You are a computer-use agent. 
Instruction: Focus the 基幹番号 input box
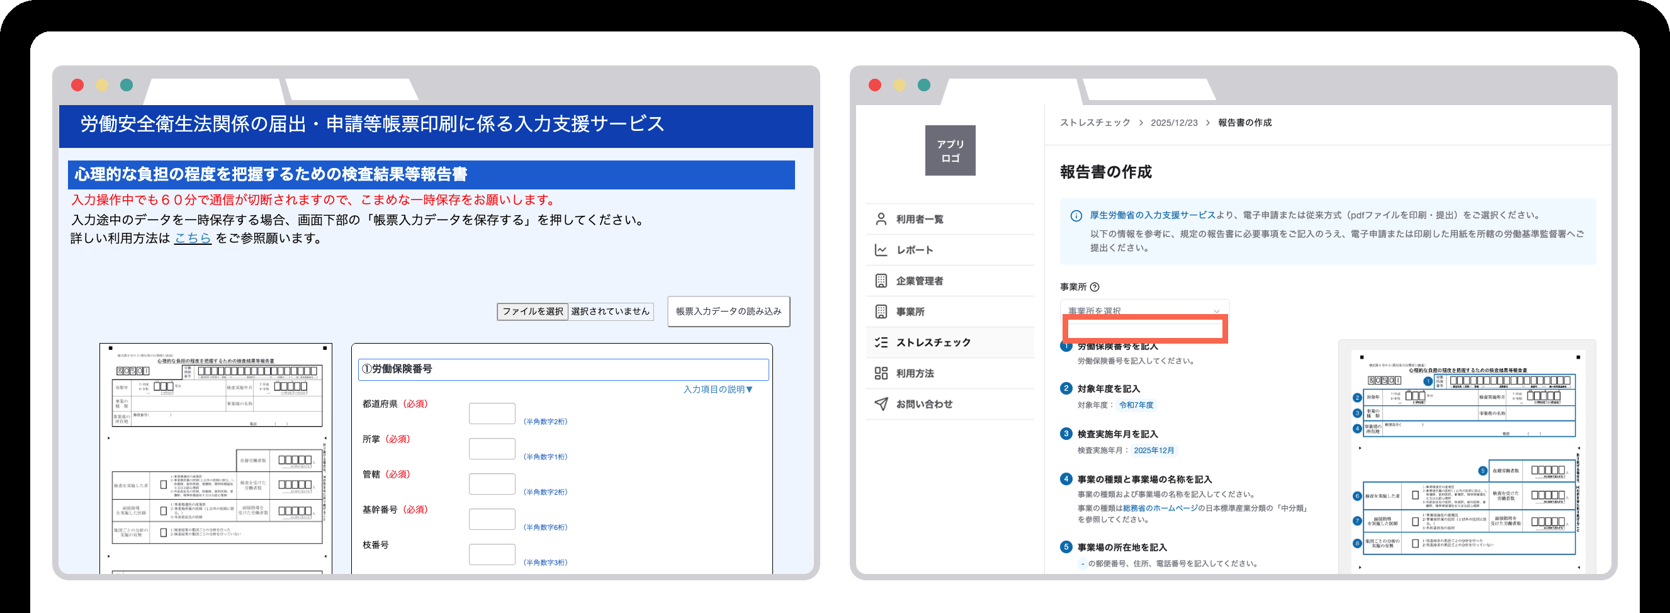pos(492,519)
